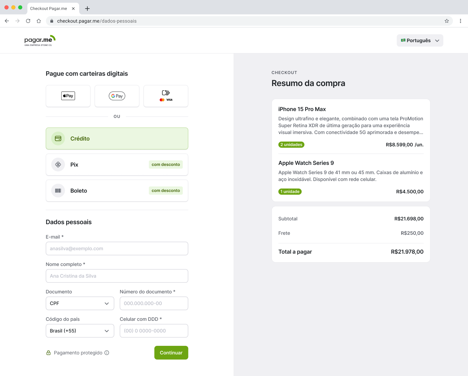Go back in browser history
Image resolution: width=468 pixels, height=376 pixels.
[7, 21]
